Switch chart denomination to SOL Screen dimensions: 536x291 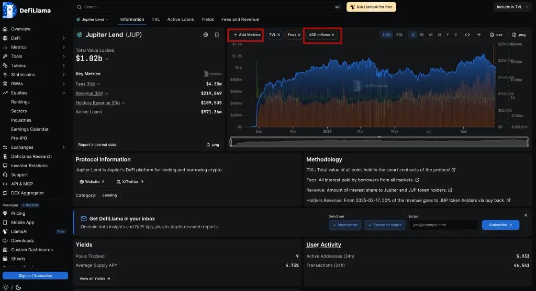point(399,35)
